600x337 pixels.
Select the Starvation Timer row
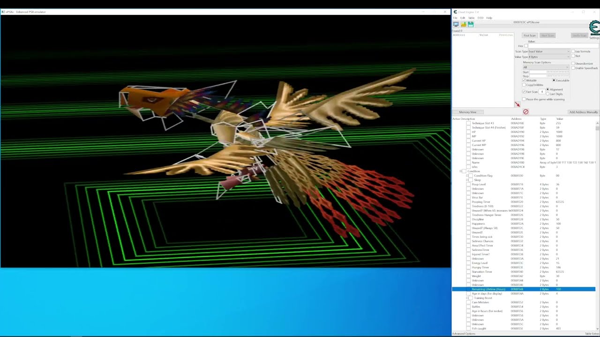click(x=524, y=272)
